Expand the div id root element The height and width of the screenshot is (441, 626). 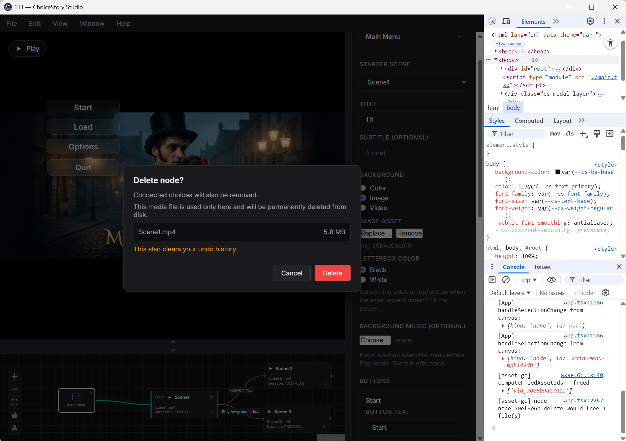(x=501, y=68)
